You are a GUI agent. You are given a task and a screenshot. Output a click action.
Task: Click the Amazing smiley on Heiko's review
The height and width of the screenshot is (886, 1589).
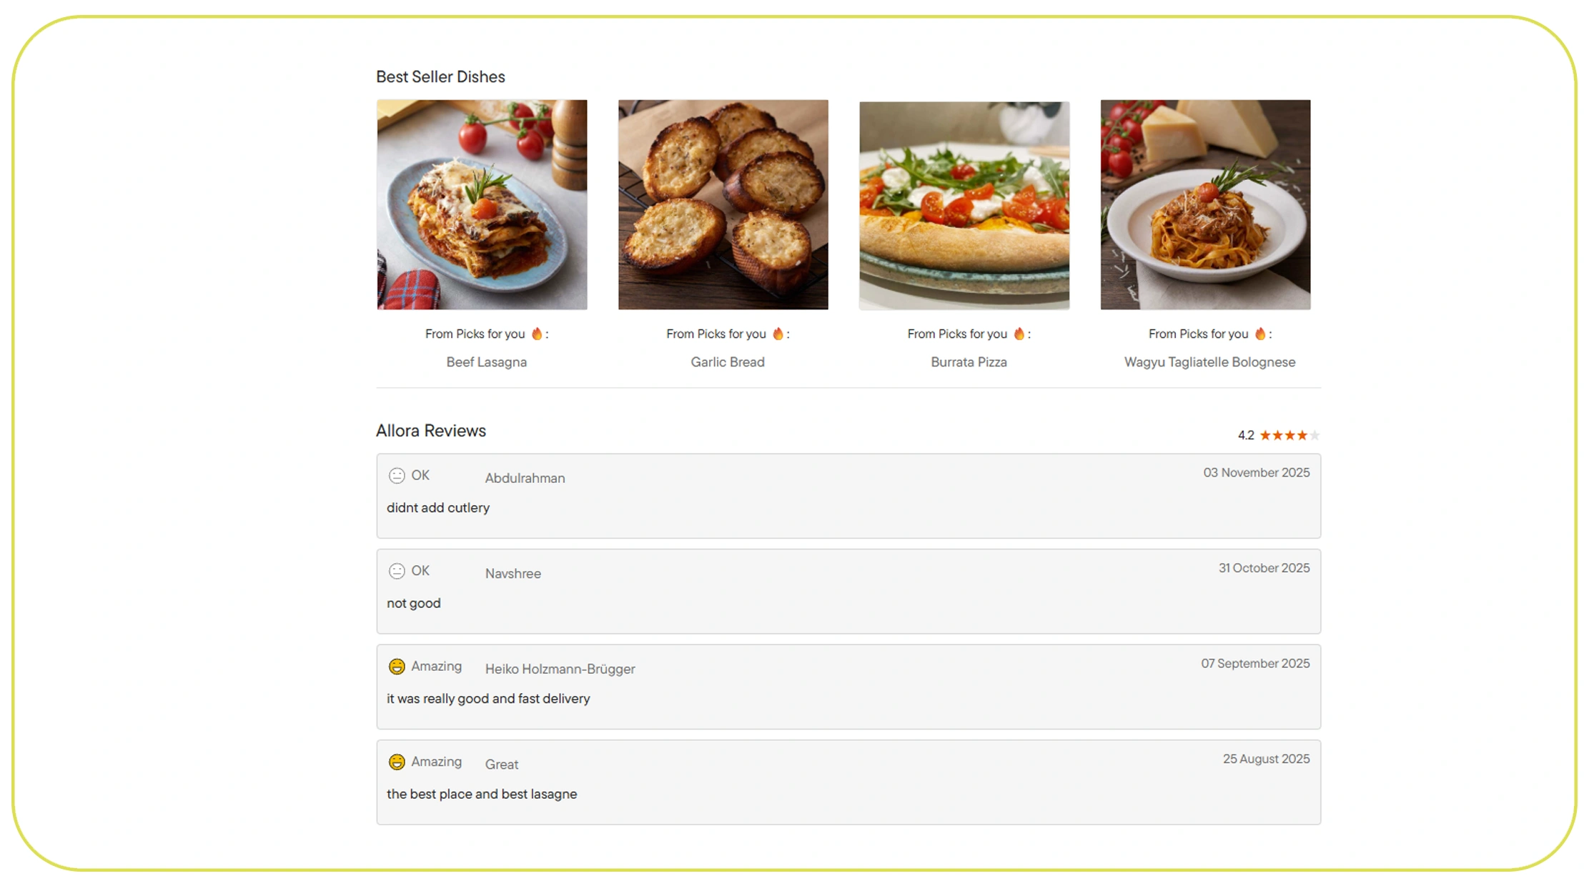397,667
